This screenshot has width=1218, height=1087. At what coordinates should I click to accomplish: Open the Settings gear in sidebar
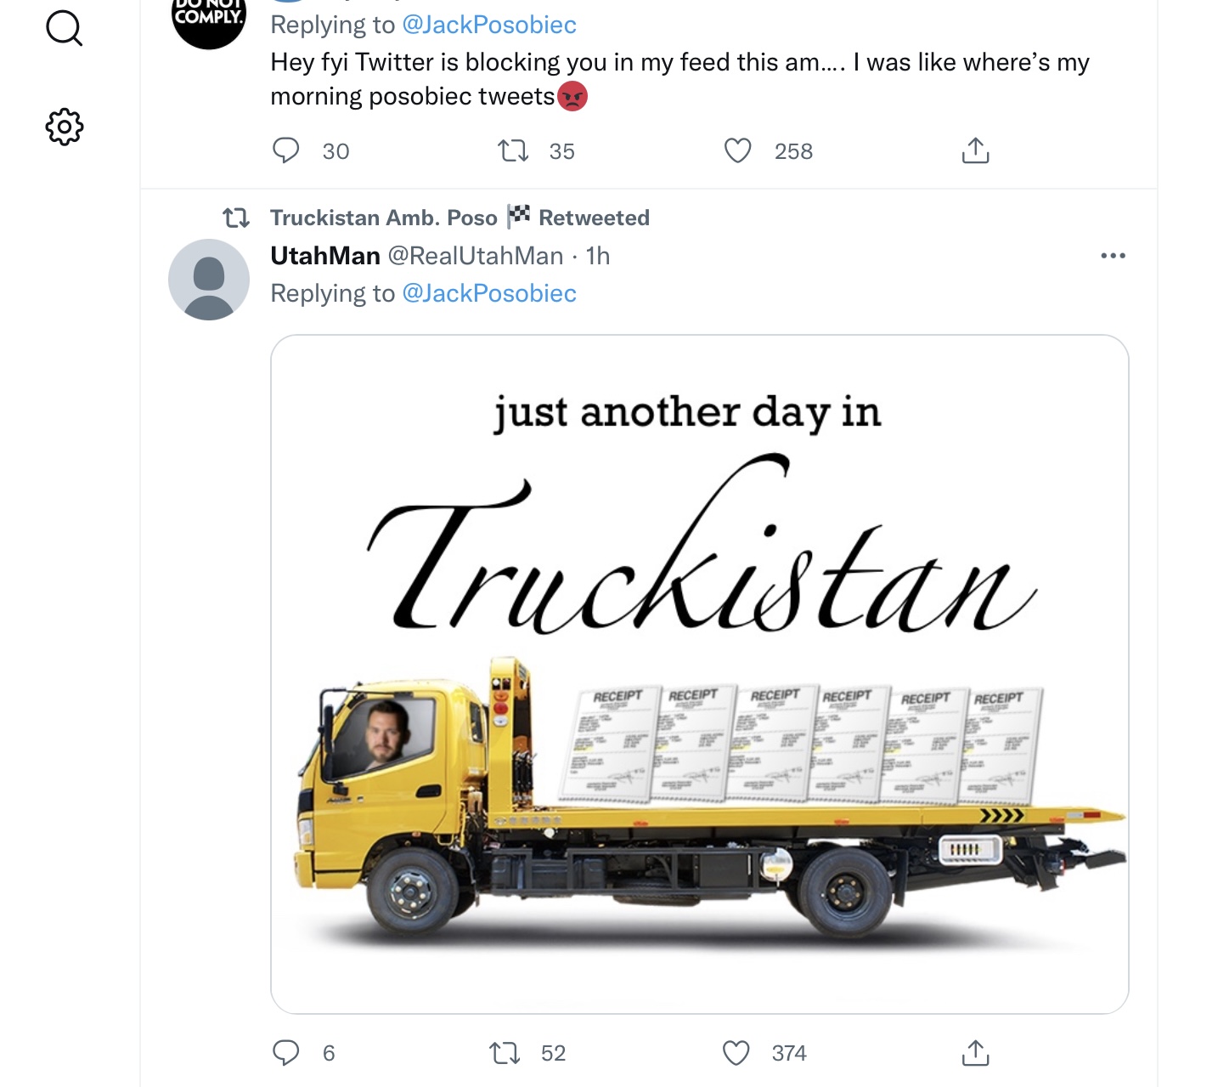[x=64, y=127]
